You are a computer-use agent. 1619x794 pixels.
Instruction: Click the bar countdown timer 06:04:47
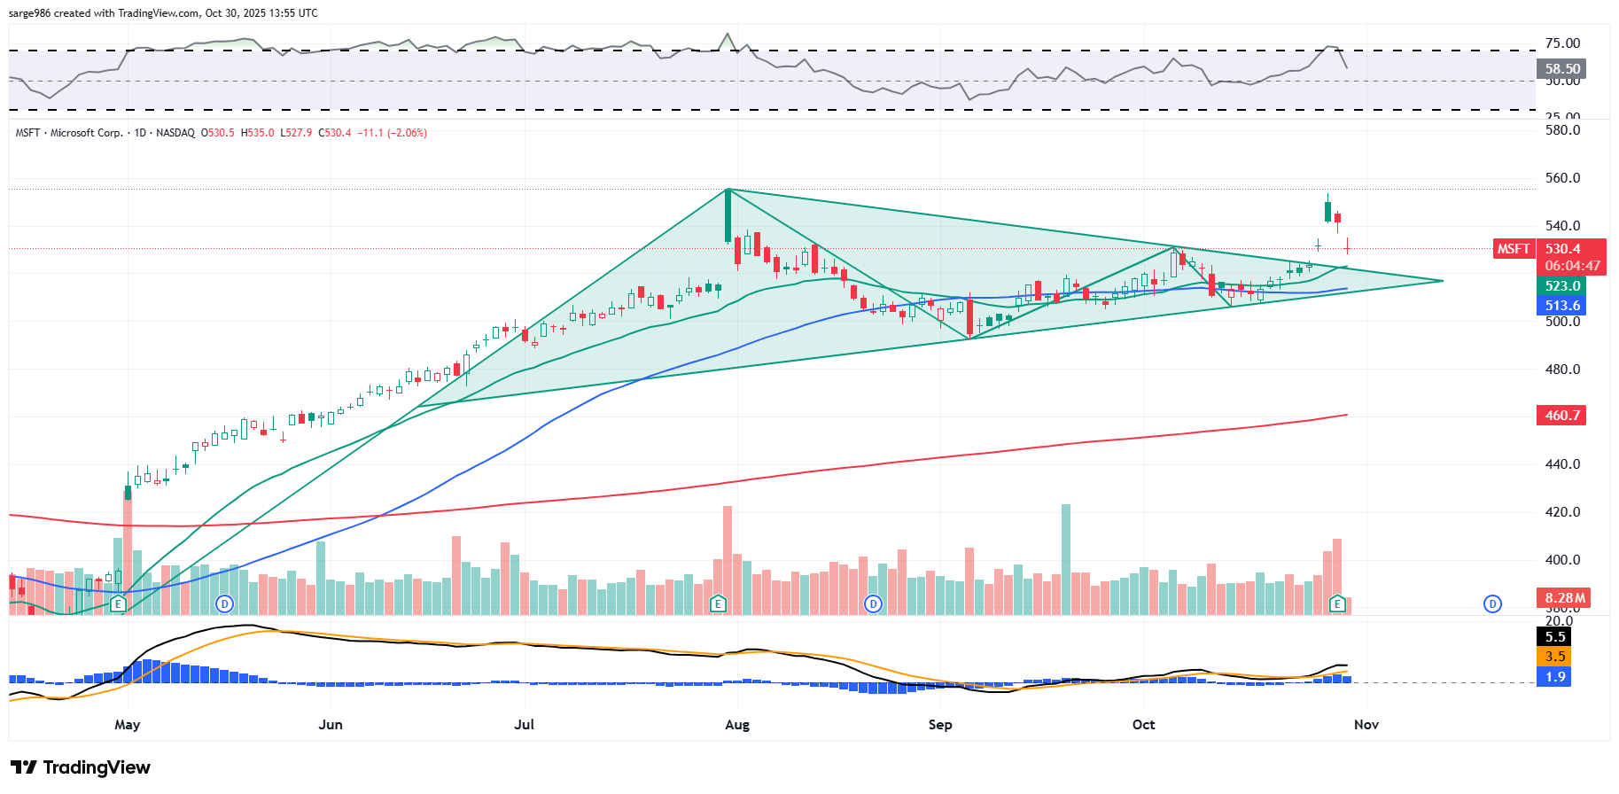(x=1573, y=266)
